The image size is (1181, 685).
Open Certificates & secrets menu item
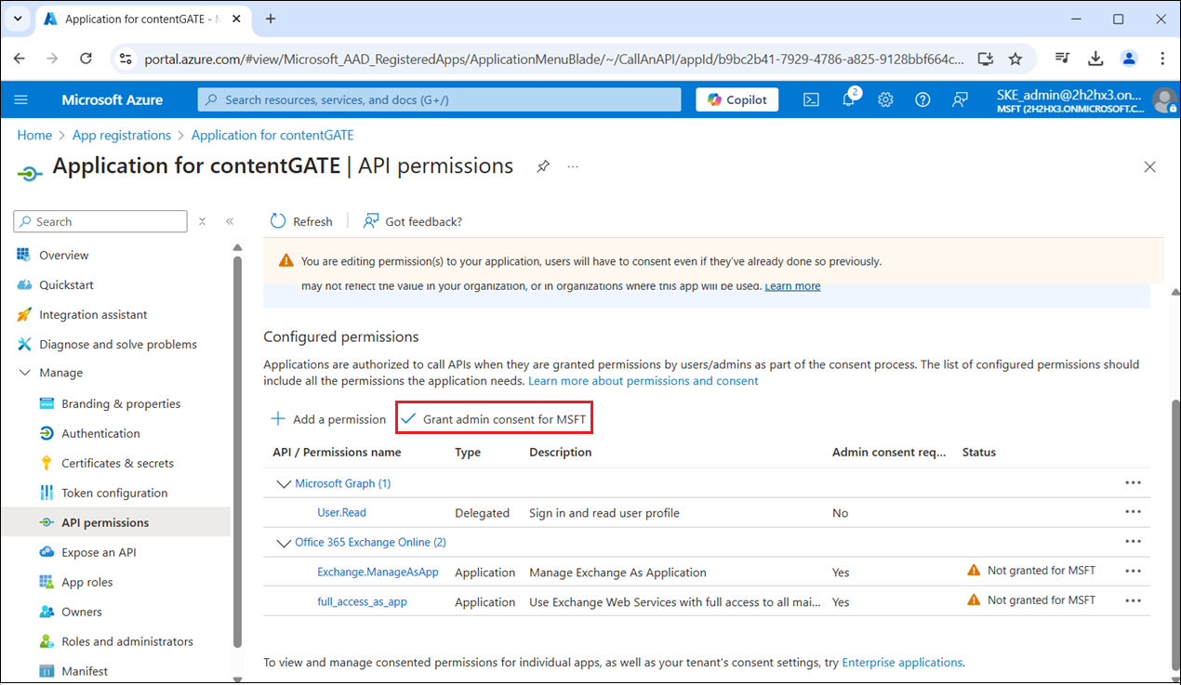(x=117, y=463)
